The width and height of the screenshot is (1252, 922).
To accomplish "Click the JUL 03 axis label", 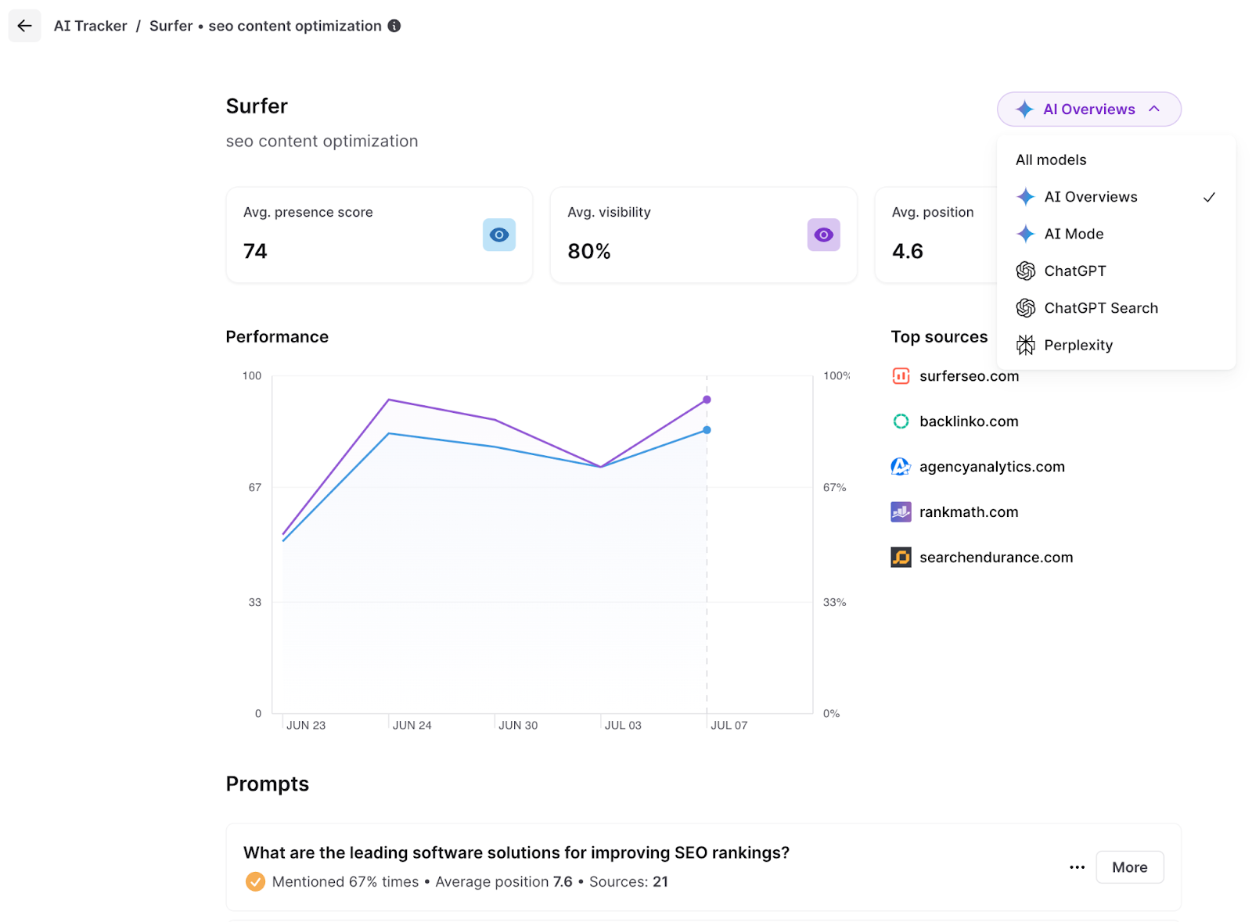I will click(x=623, y=725).
